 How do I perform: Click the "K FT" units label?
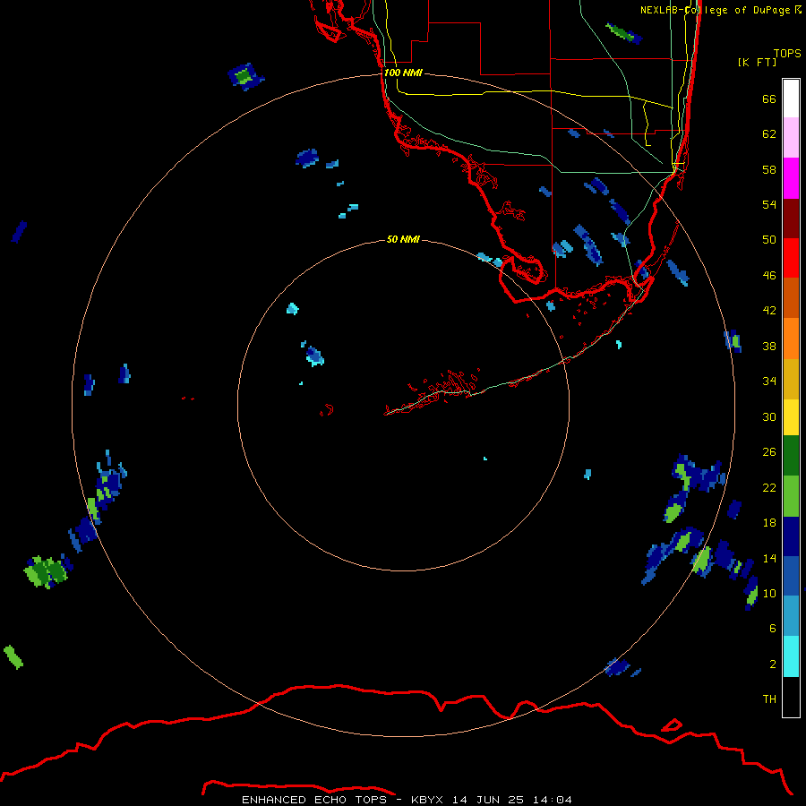pos(757,62)
